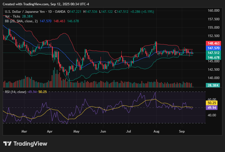Click the close price C147.512 in header

121,12
